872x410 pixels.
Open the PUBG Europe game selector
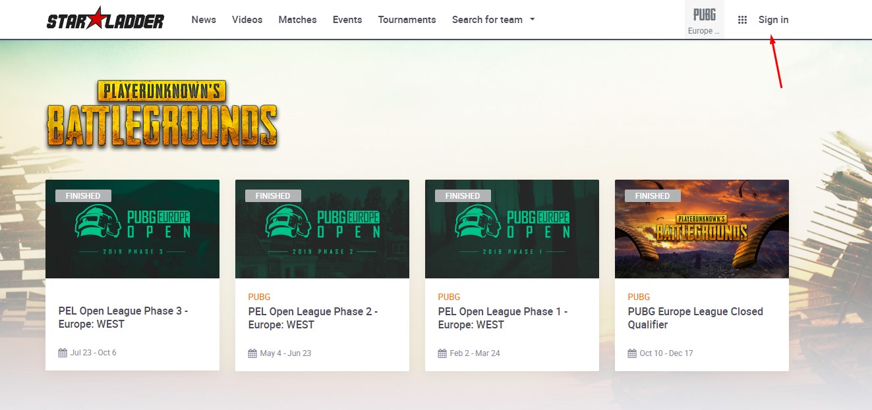(x=704, y=20)
